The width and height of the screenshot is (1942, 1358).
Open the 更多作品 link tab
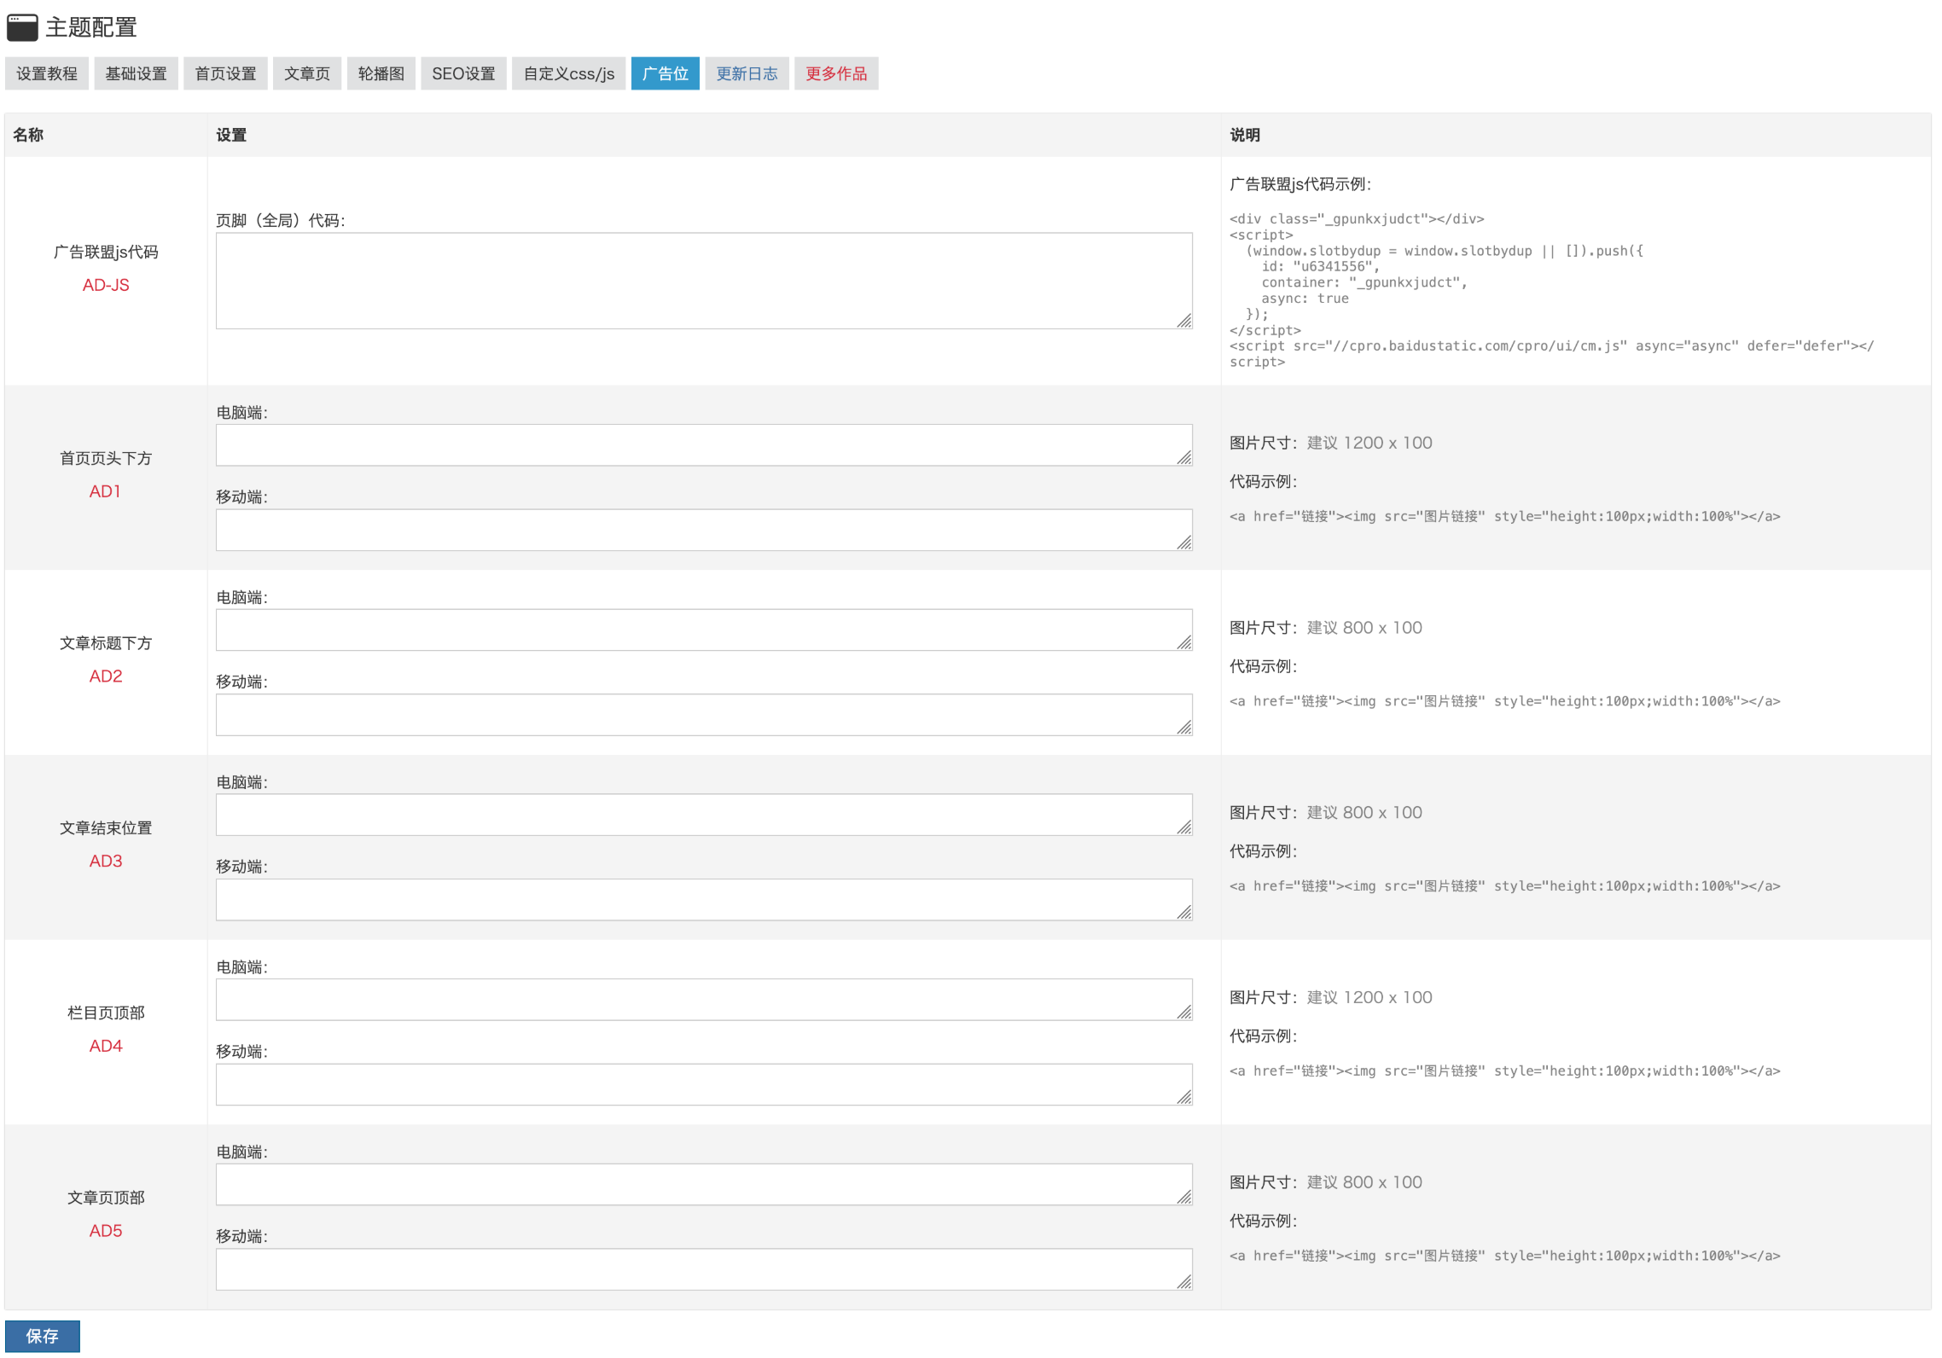tap(835, 73)
